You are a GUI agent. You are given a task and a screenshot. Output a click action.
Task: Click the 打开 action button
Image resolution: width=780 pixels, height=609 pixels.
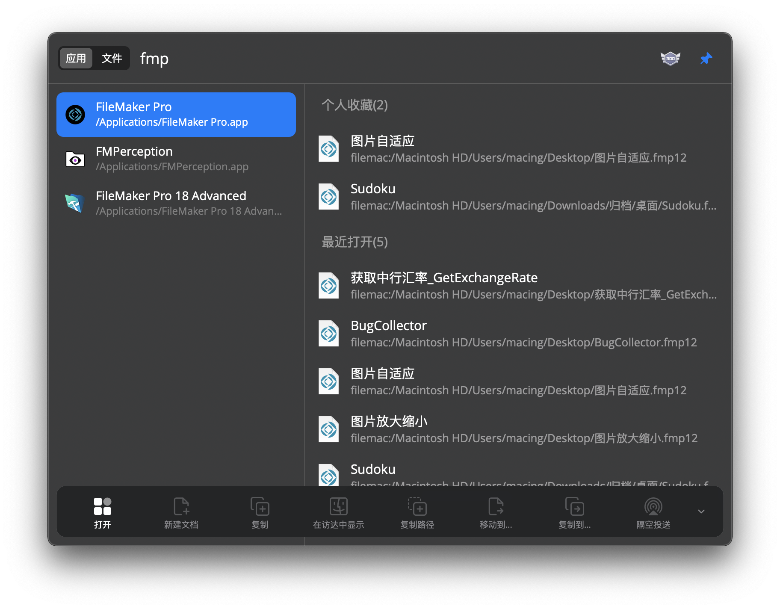103,512
